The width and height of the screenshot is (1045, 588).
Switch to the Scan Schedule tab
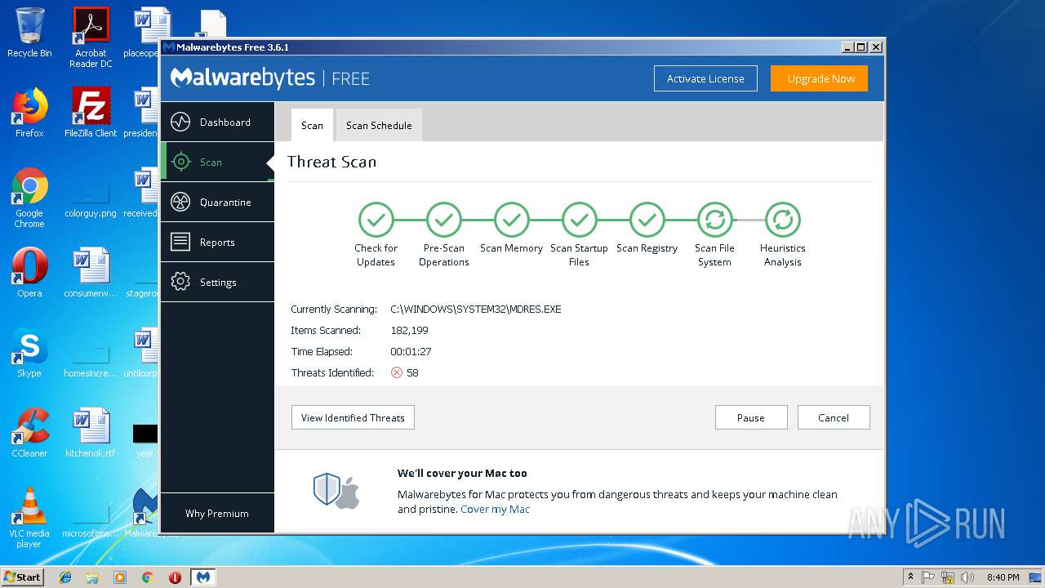pos(379,126)
